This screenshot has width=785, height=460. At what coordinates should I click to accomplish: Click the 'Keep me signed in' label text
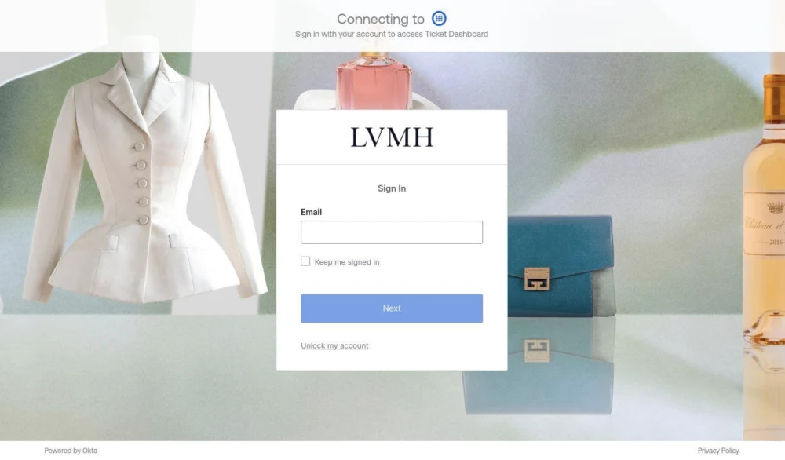tap(347, 261)
